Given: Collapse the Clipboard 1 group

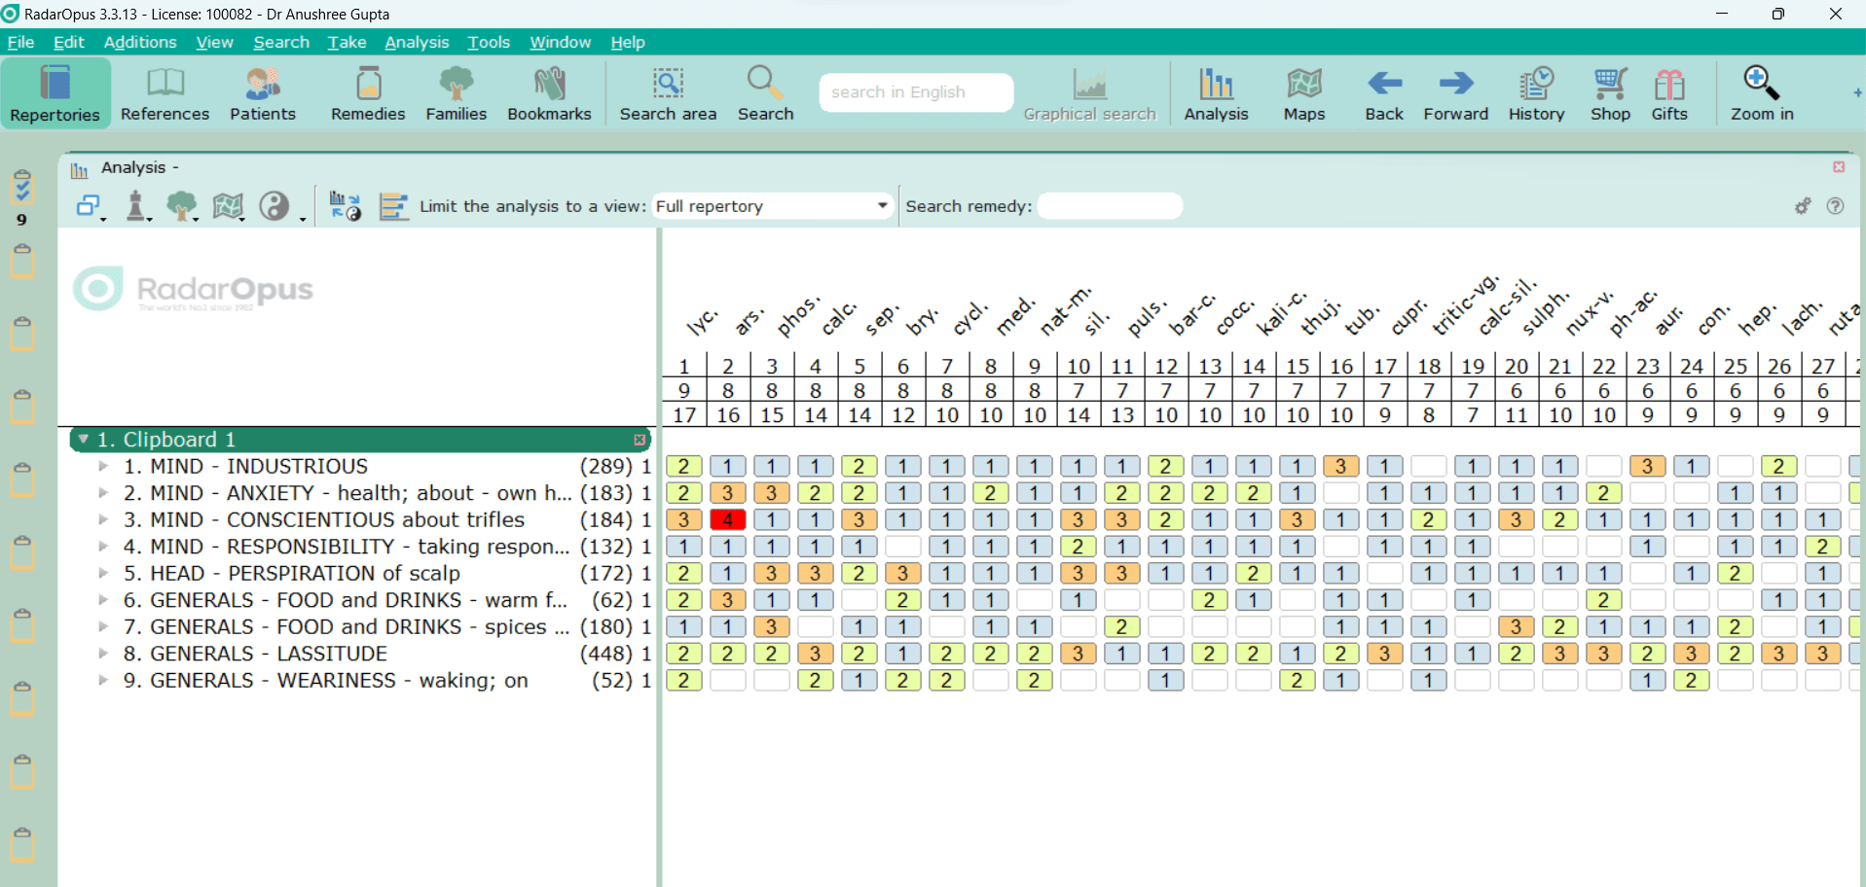Looking at the screenshot, I should tap(84, 440).
